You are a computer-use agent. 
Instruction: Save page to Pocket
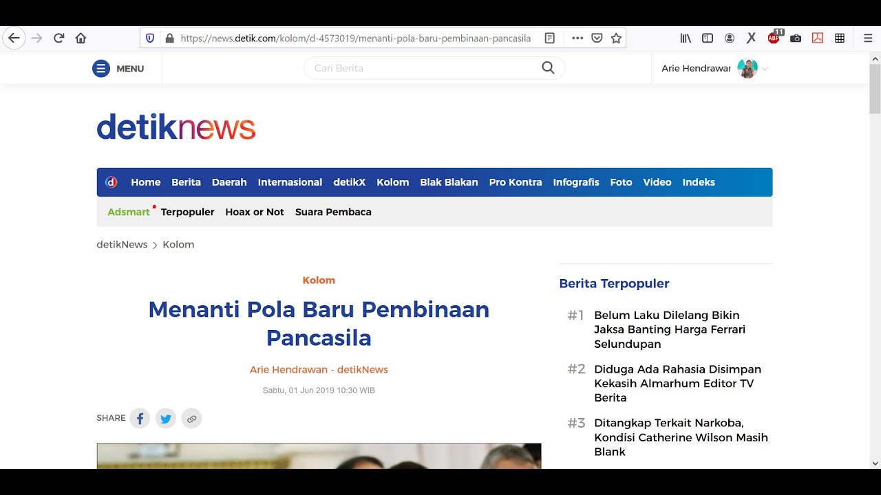click(x=597, y=38)
